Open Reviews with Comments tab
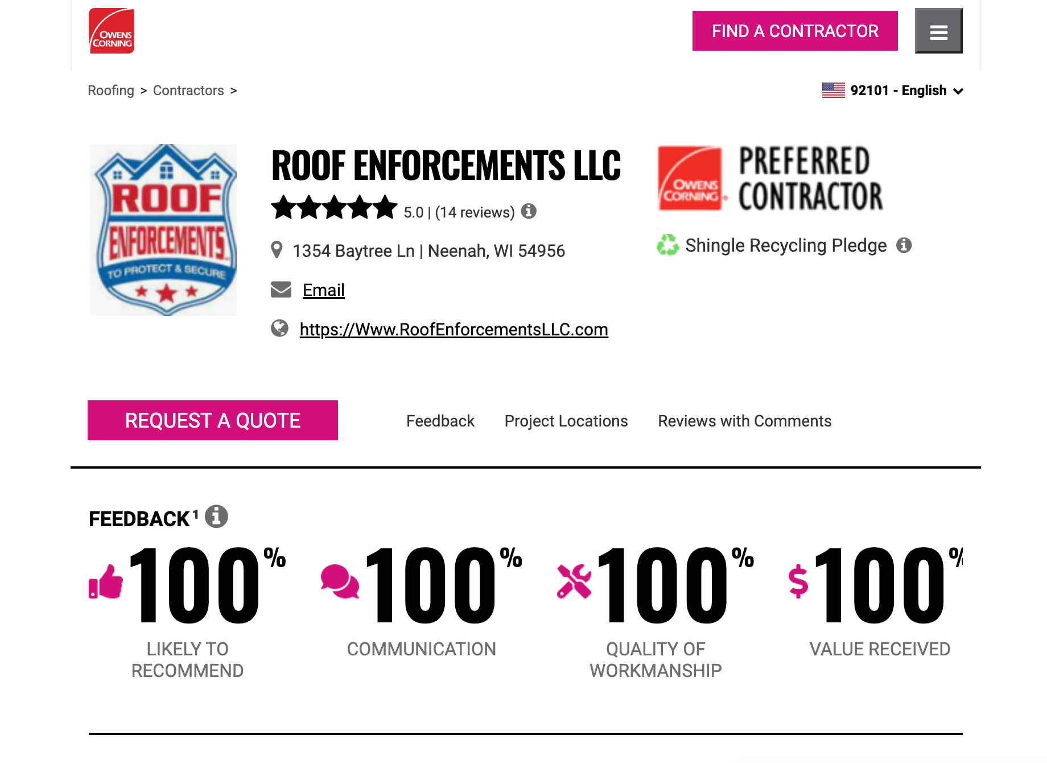Screen dimensions: 1047x763 tap(744, 421)
